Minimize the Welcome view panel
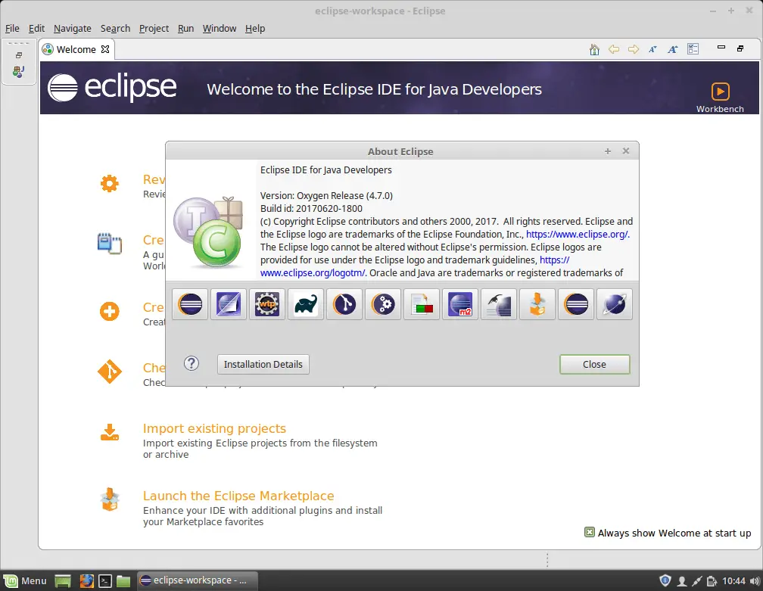Screen dimensions: 763x591 coord(721,47)
